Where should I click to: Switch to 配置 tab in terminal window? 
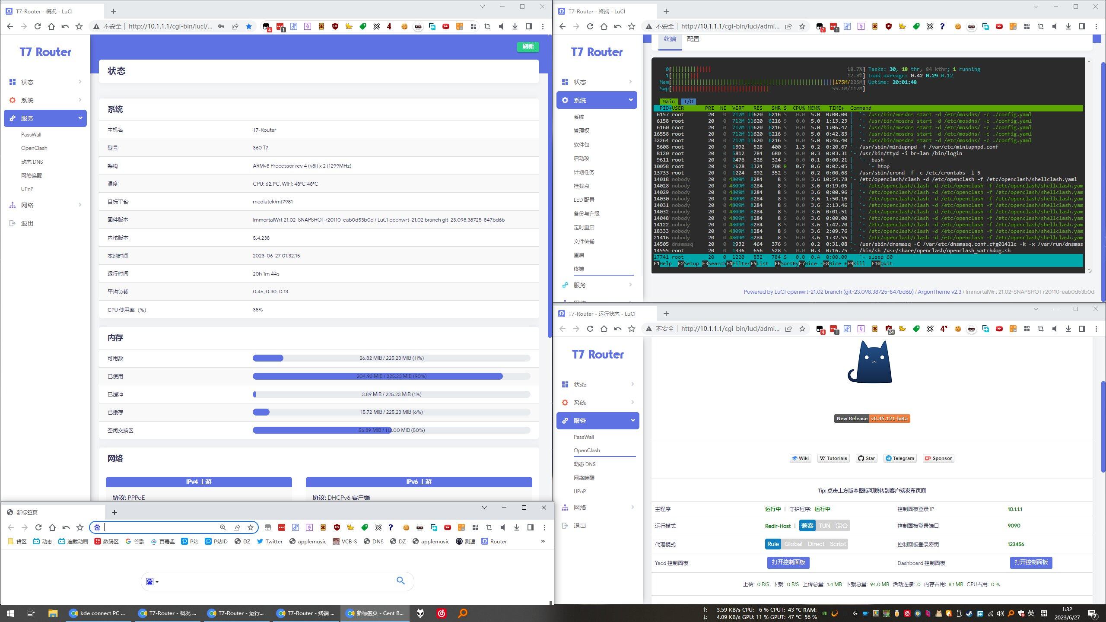[693, 39]
